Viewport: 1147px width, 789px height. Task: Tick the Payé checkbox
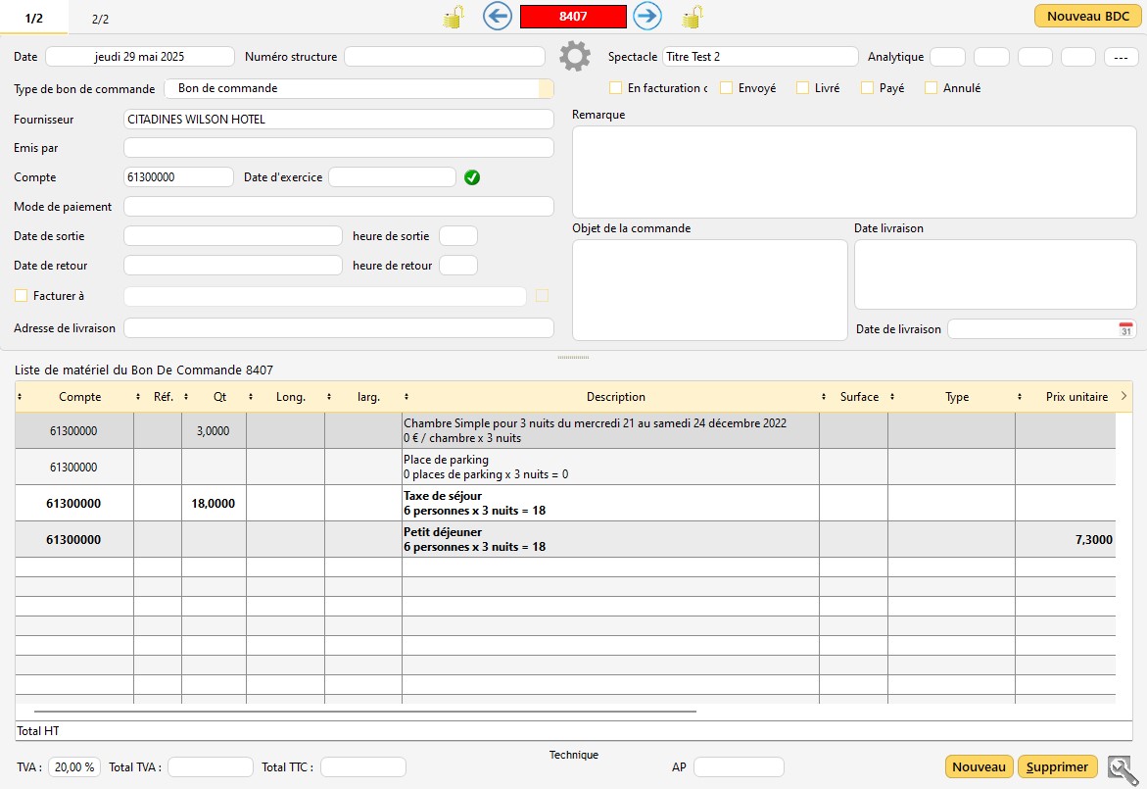pos(867,88)
